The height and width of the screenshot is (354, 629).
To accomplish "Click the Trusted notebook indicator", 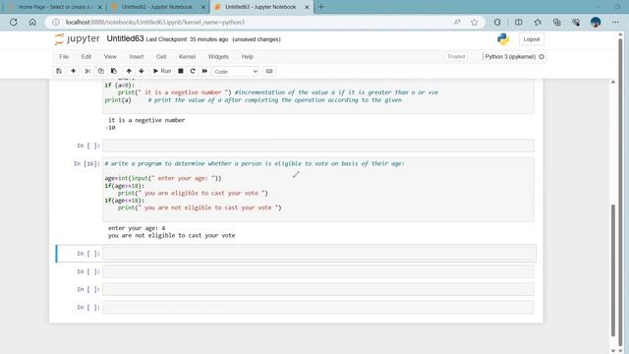I will coord(456,57).
